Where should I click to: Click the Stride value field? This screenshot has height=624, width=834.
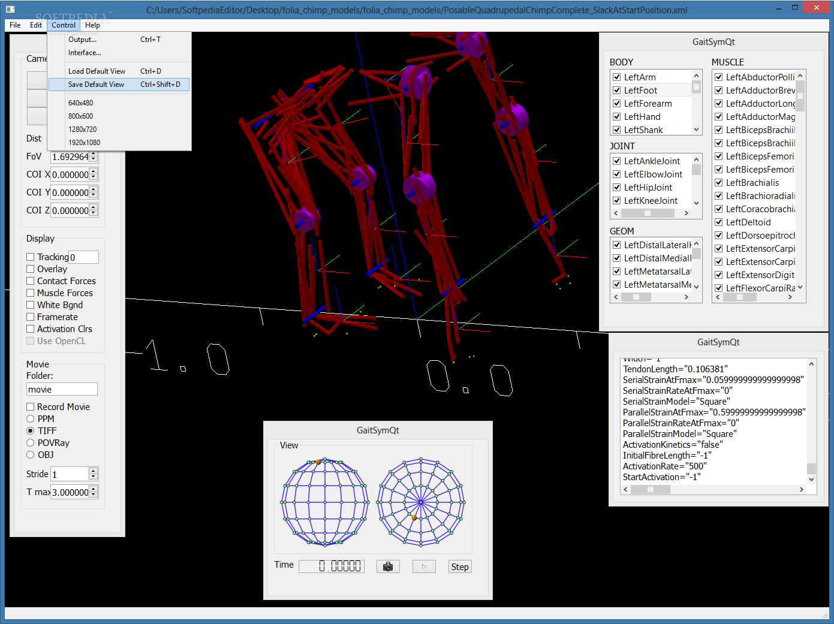click(x=70, y=474)
